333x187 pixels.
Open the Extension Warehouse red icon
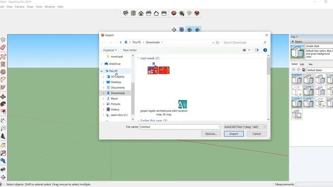point(197,13)
